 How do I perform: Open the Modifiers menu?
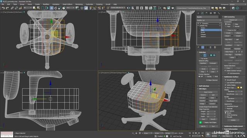46,4
